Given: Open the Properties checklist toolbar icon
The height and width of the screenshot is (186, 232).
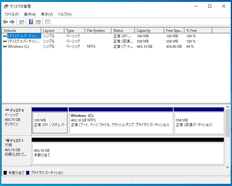Looking at the screenshot, I should 48,22.
